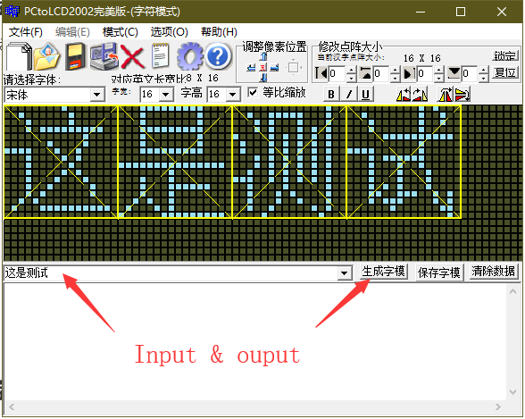
Task: Click the text input containing 这是测试
Action: (171, 273)
